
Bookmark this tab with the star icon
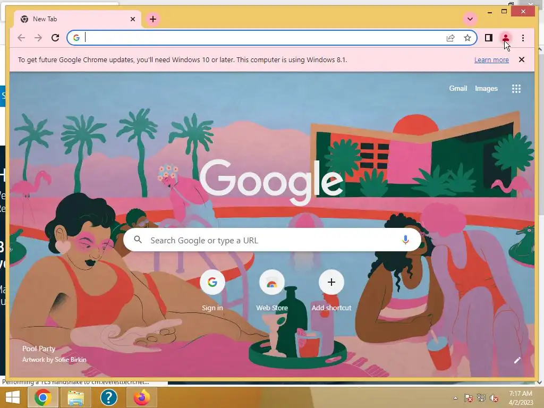pos(467,38)
